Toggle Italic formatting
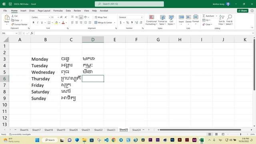 [x=38, y=22]
